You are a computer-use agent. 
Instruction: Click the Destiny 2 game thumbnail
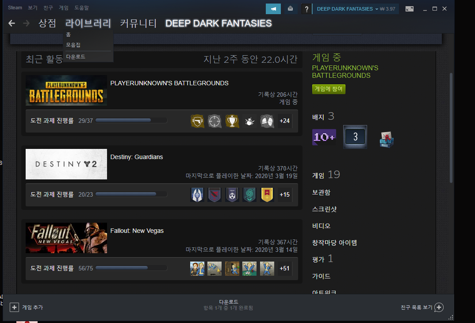66,164
